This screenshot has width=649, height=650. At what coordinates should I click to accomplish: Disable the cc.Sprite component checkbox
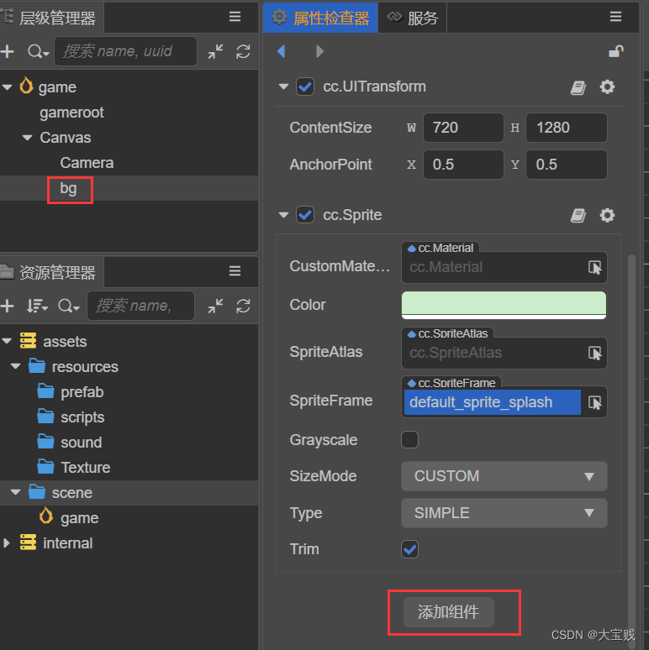pyautogui.click(x=305, y=216)
